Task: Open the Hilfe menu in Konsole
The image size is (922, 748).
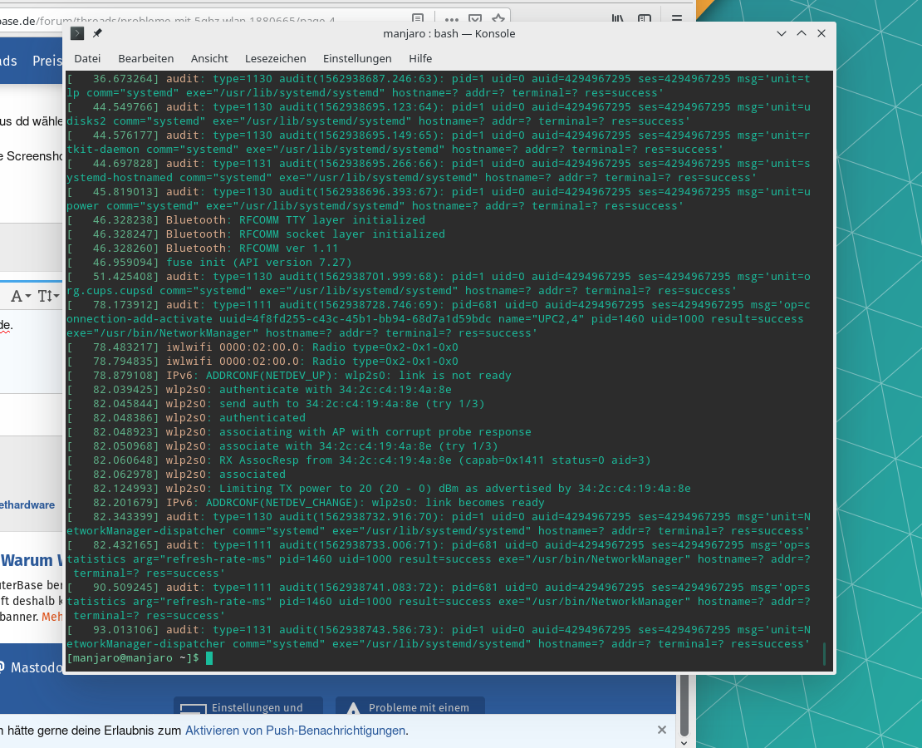Action: [x=420, y=58]
